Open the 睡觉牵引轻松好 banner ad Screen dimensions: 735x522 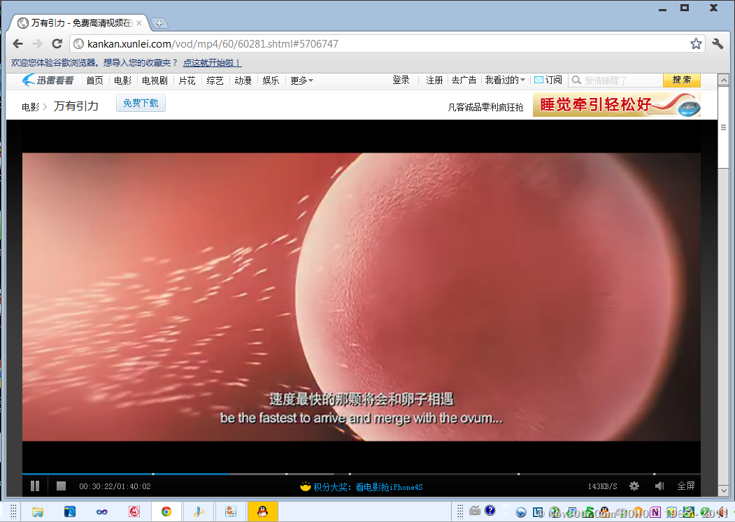pos(616,104)
